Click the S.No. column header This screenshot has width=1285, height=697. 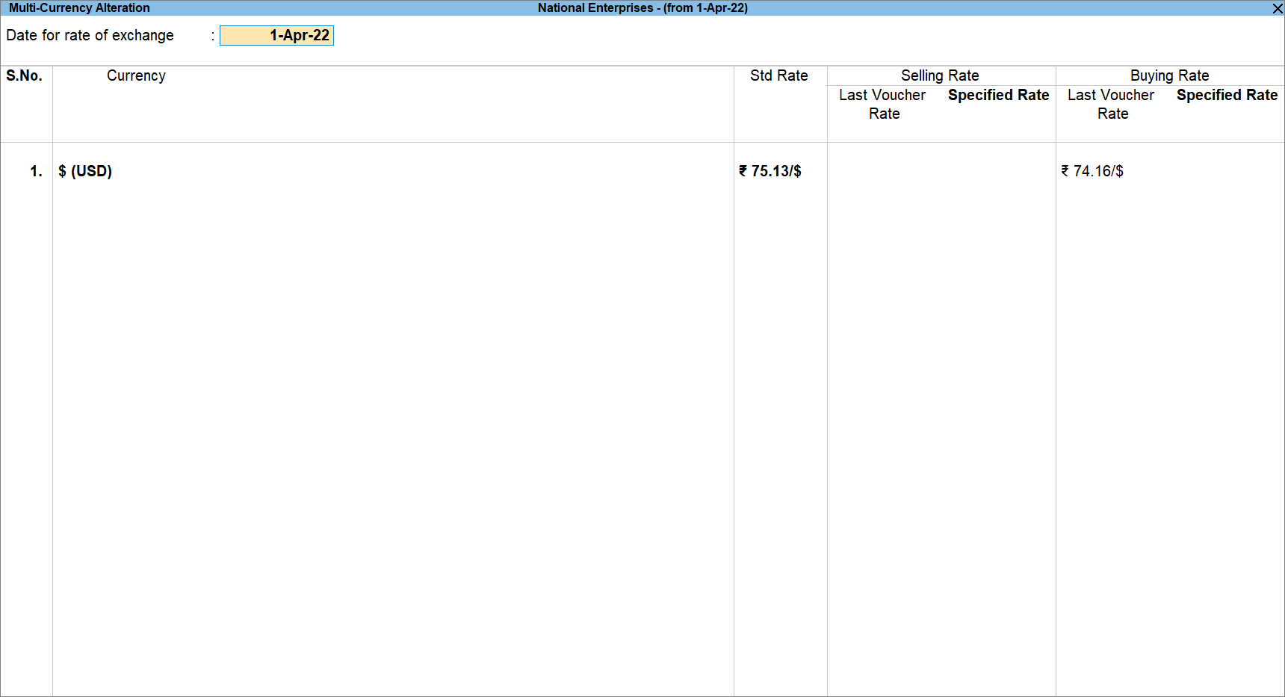[24, 75]
